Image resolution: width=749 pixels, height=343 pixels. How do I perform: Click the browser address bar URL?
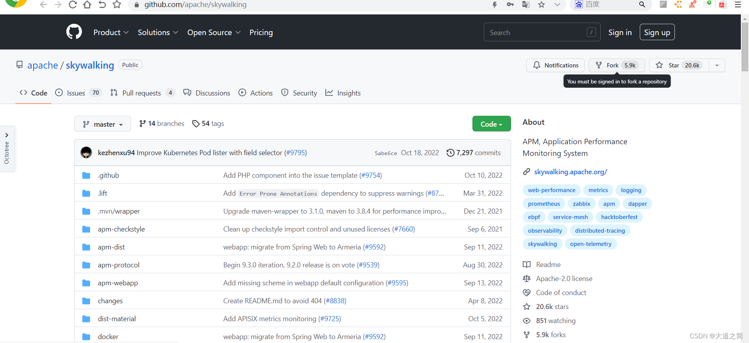click(195, 5)
